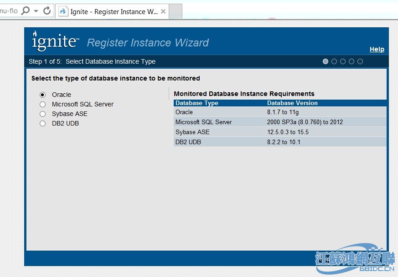398x277 pixels.
Task: Open the address bar dropdown arrow
Action: point(36,11)
